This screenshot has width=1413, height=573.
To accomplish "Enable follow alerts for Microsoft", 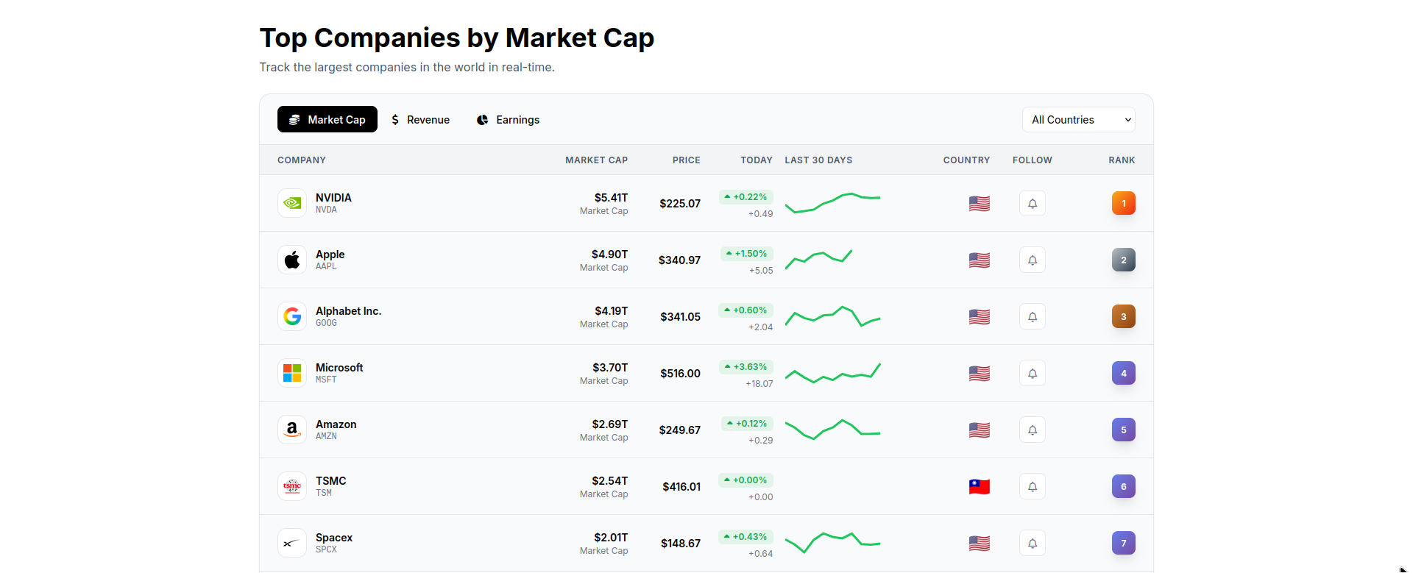I will point(1033,373).
